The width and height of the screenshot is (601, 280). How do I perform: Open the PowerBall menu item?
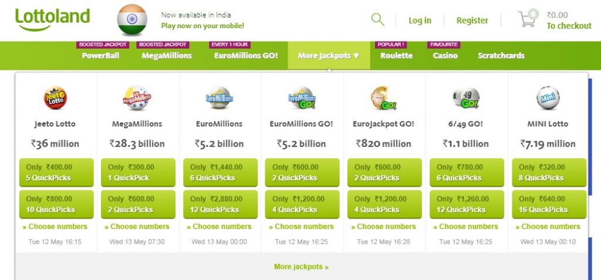100,56
